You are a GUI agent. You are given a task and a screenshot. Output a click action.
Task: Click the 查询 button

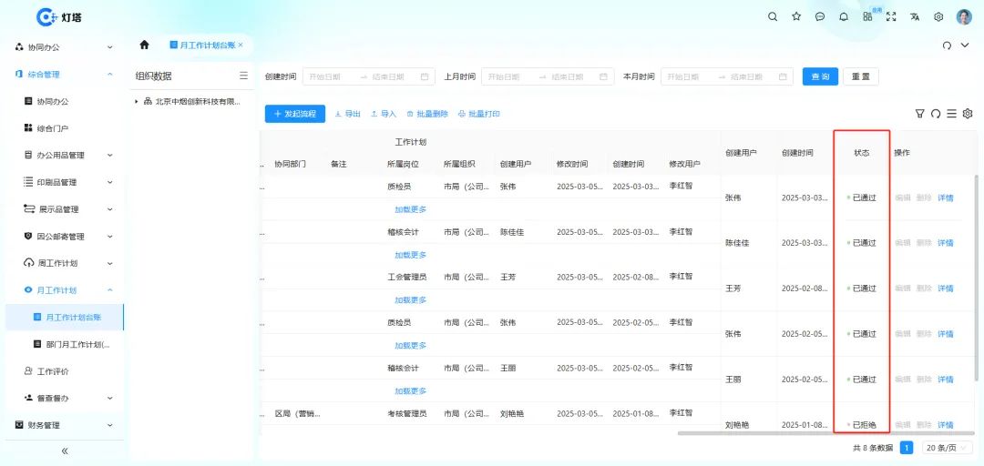[820, 76]
